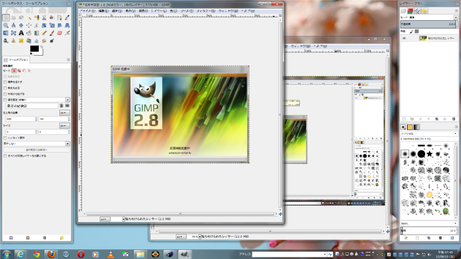Select the Measure compass tool
The width and height of the screenshot is (461, 259).
tap(13, 25)
